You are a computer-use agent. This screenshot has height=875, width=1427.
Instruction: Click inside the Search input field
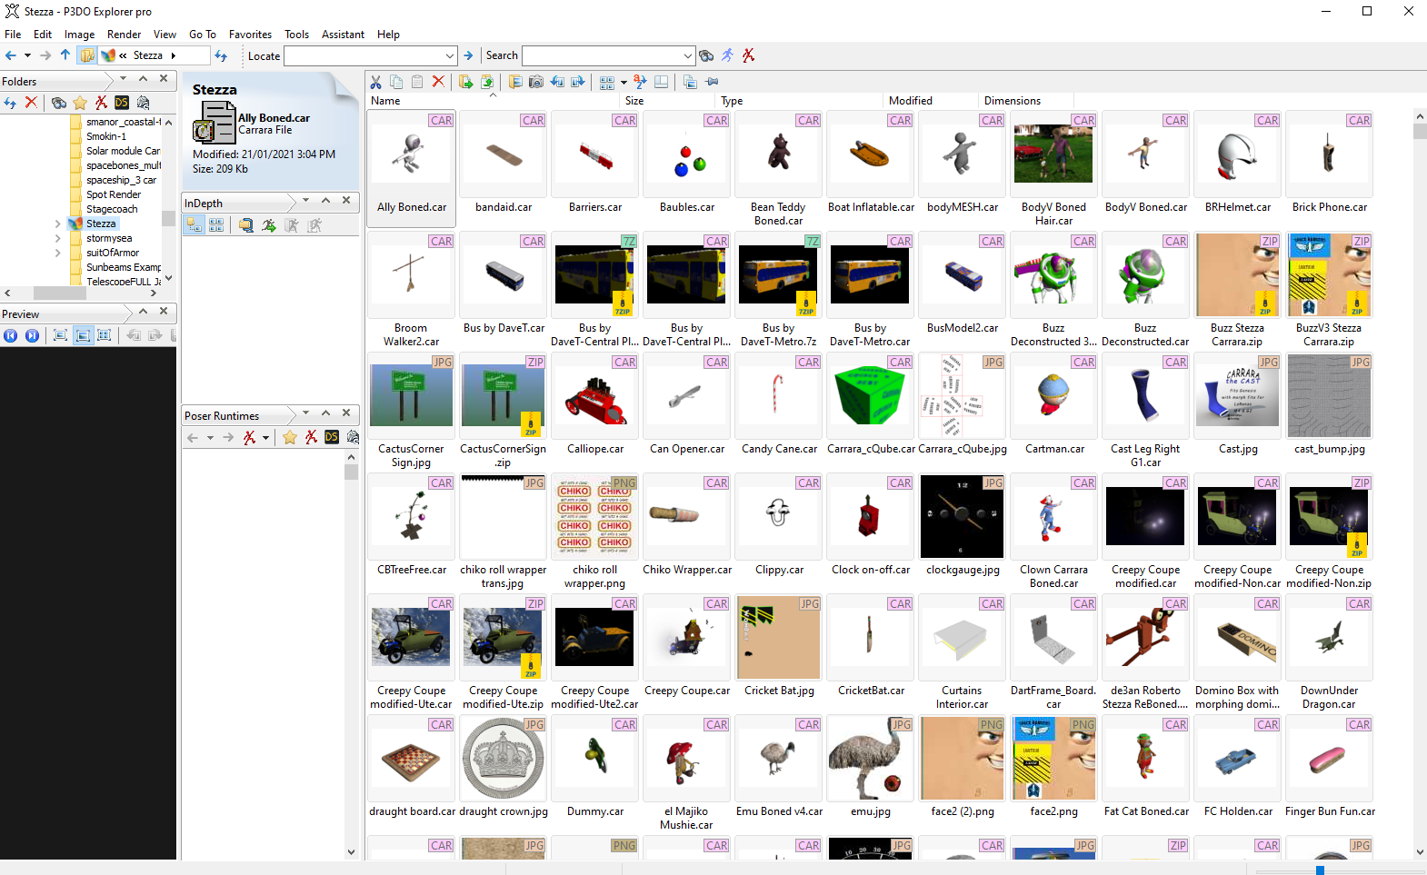click(x=602, y=55)
